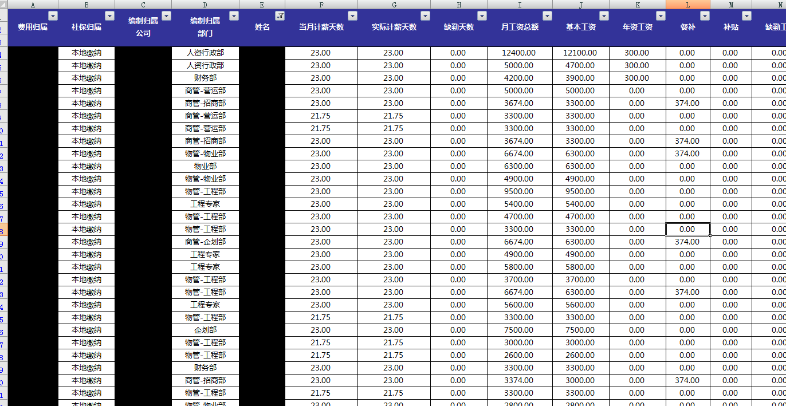Select the 人资行政部 cell in first data row

[x=206, y=53]
